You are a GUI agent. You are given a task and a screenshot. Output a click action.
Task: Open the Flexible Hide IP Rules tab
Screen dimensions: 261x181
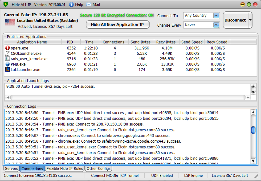65,168
